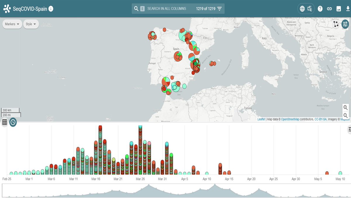The width and height of the screenshot is (351, 198).
Task: Click the 'Mar 16' axis label
Action: pos(96,179)
